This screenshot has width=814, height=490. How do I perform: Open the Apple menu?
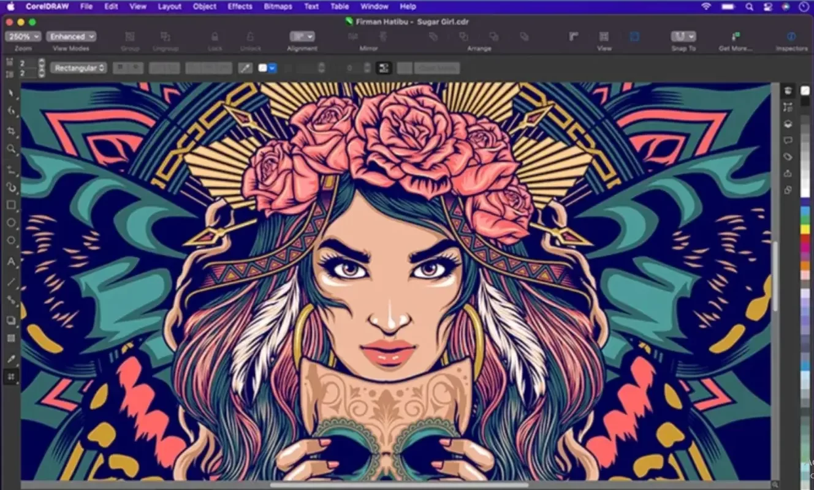click(10, 6)
